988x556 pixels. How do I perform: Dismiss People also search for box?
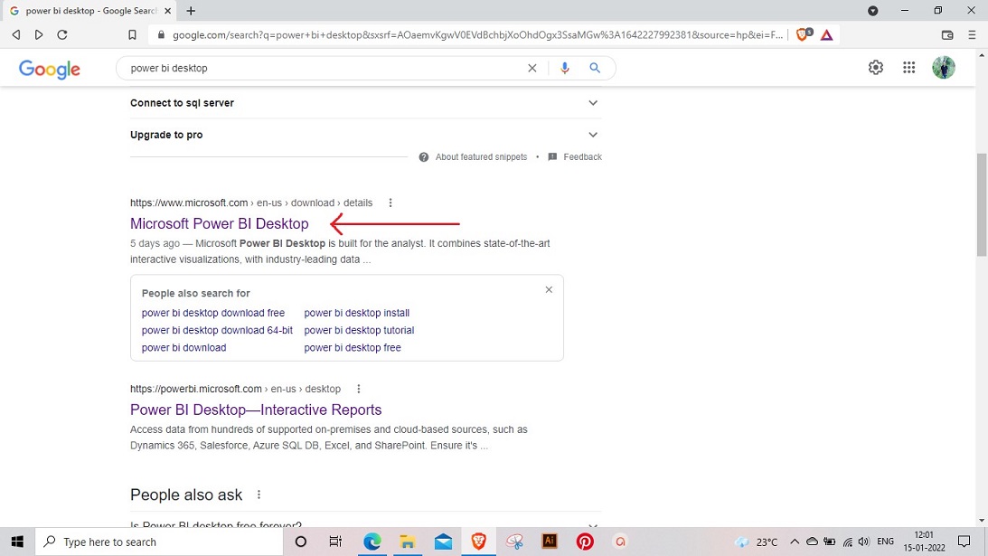549,290
